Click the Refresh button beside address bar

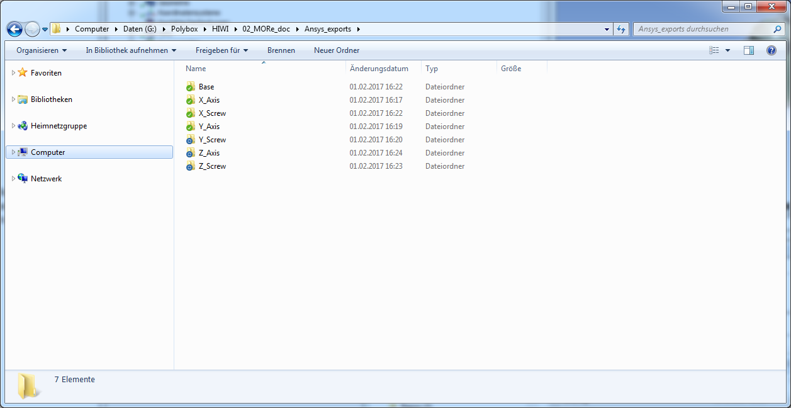click(621, 29)
